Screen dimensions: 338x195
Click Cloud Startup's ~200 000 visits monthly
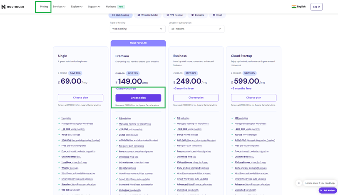(x=247, y=129)
